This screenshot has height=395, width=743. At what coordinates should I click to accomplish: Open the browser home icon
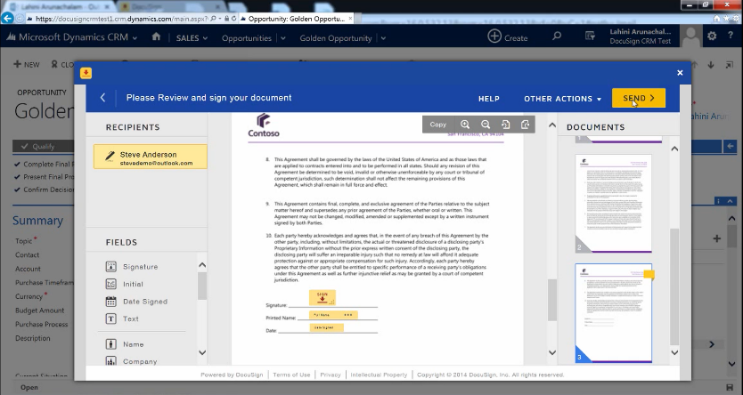pyautogui.click(x=716, y=19)
